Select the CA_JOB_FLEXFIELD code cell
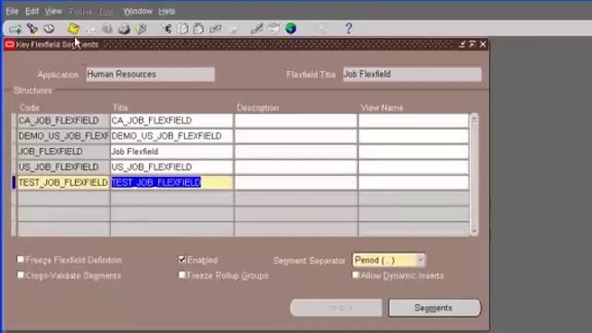The image size is (592, 333). click(x=64, y=121)
